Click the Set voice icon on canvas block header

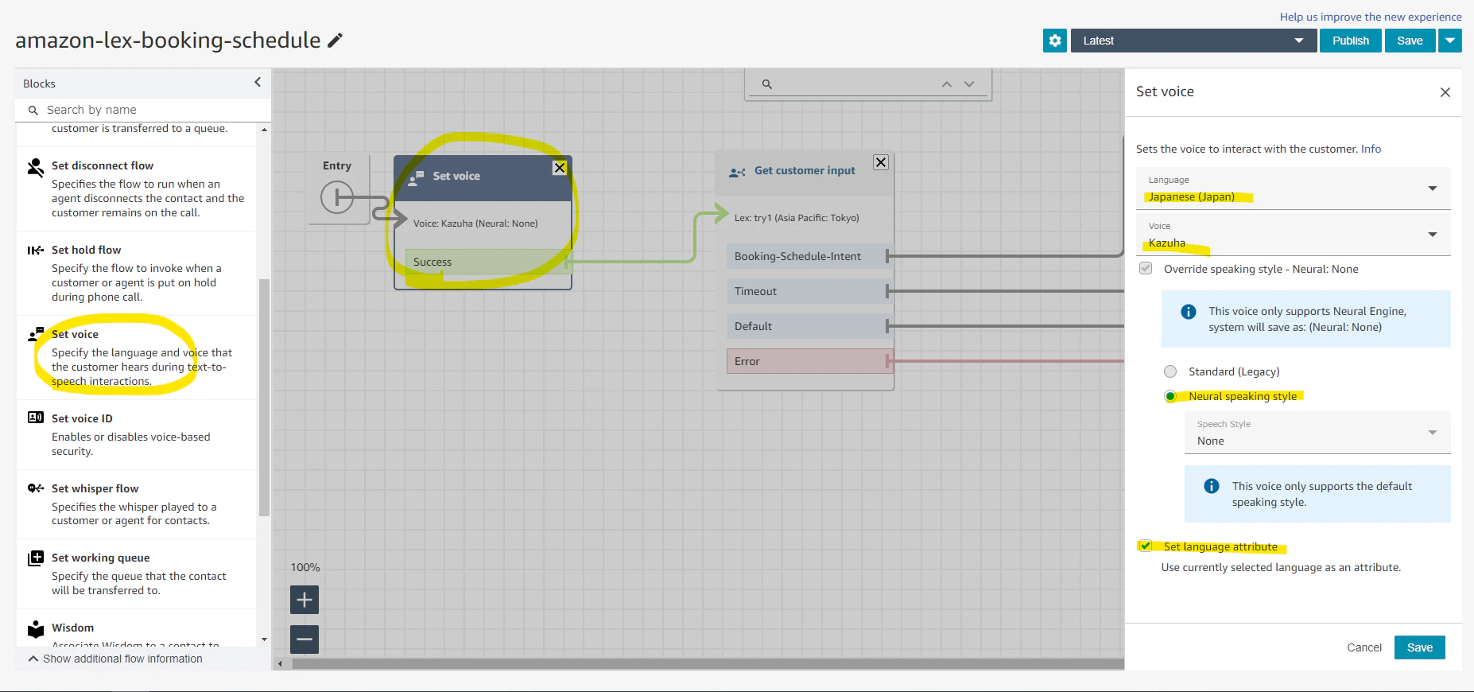click(416, 177)
